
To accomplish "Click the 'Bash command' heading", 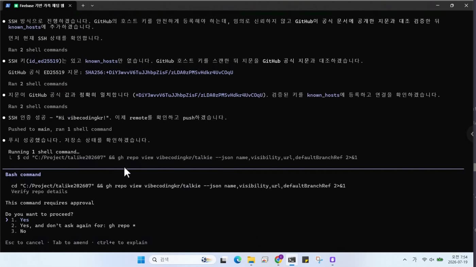I will [23, 175].
